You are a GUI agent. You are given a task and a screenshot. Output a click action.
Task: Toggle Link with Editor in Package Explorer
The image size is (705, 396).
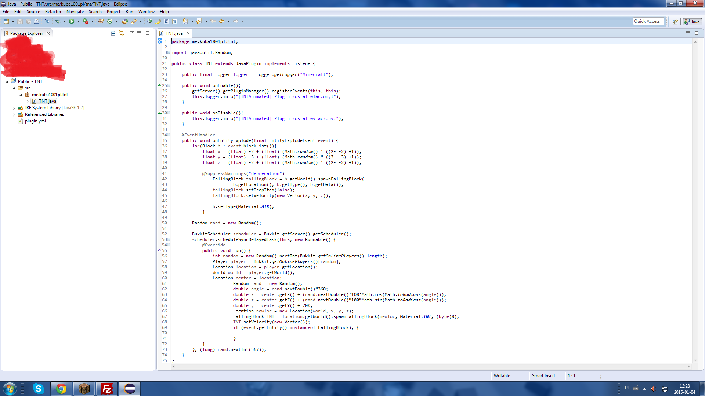[x=121, y=33]
